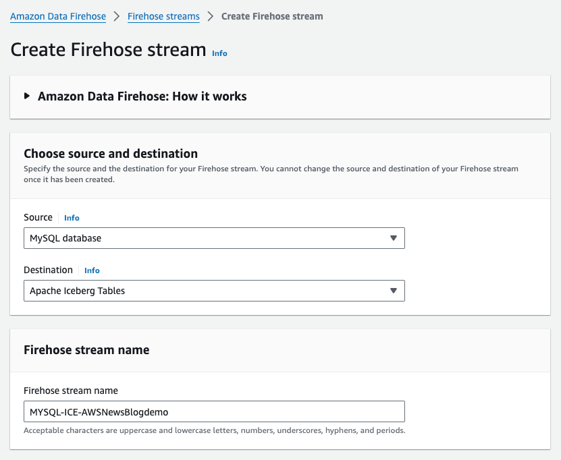The height and width of the screenshot is (460, 561).
Task: Go to Firehose streams via breadcrumb
Action: coord(163,16)
